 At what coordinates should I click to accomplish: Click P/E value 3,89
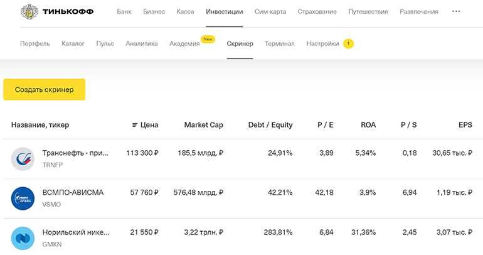tap(326, 153)
